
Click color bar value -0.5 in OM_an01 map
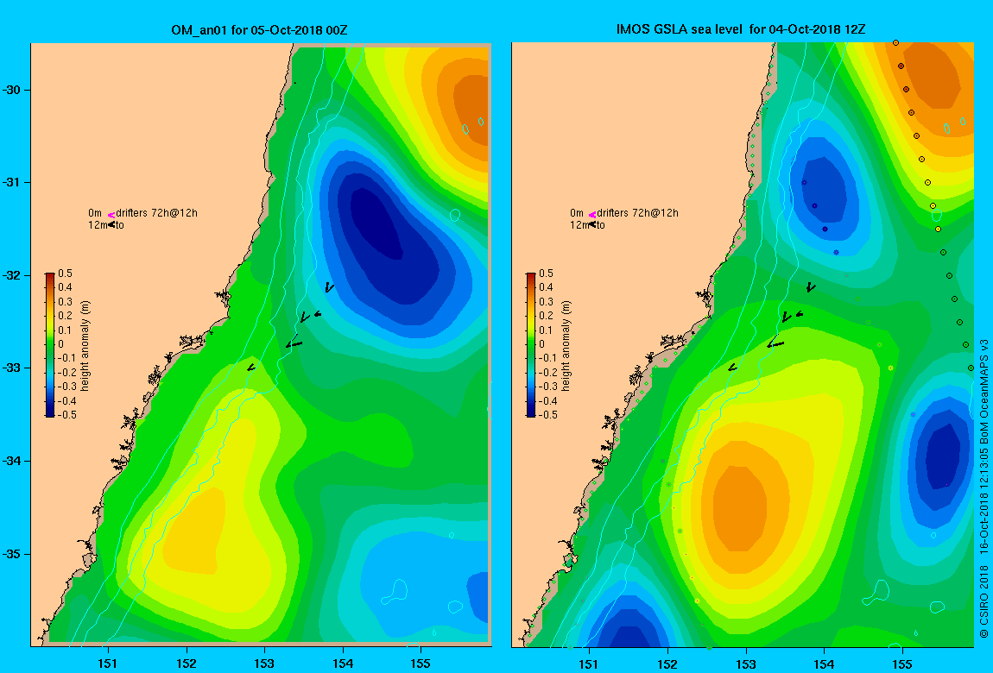[x=67, y=415]
